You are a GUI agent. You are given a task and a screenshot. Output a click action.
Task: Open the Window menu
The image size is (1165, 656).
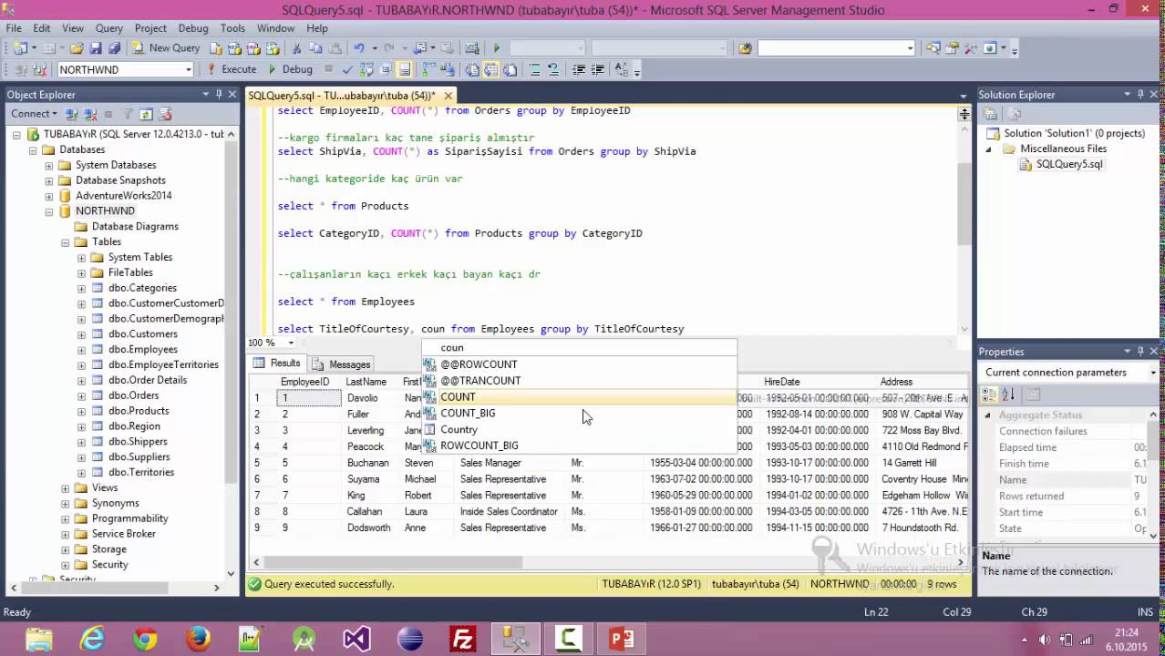(275, 28)
